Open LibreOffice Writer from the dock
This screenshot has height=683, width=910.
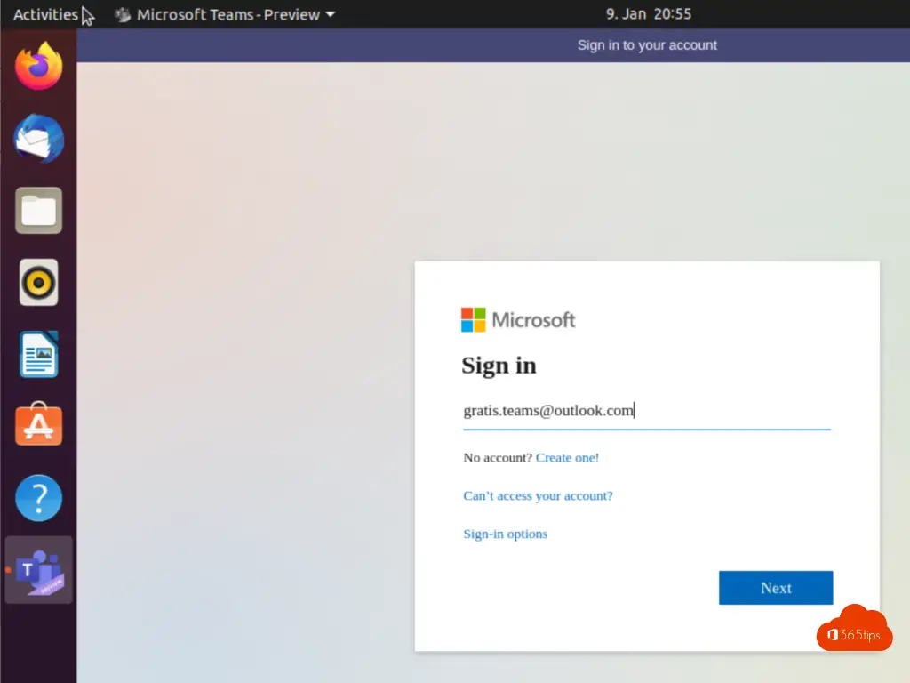coord(39,355)
